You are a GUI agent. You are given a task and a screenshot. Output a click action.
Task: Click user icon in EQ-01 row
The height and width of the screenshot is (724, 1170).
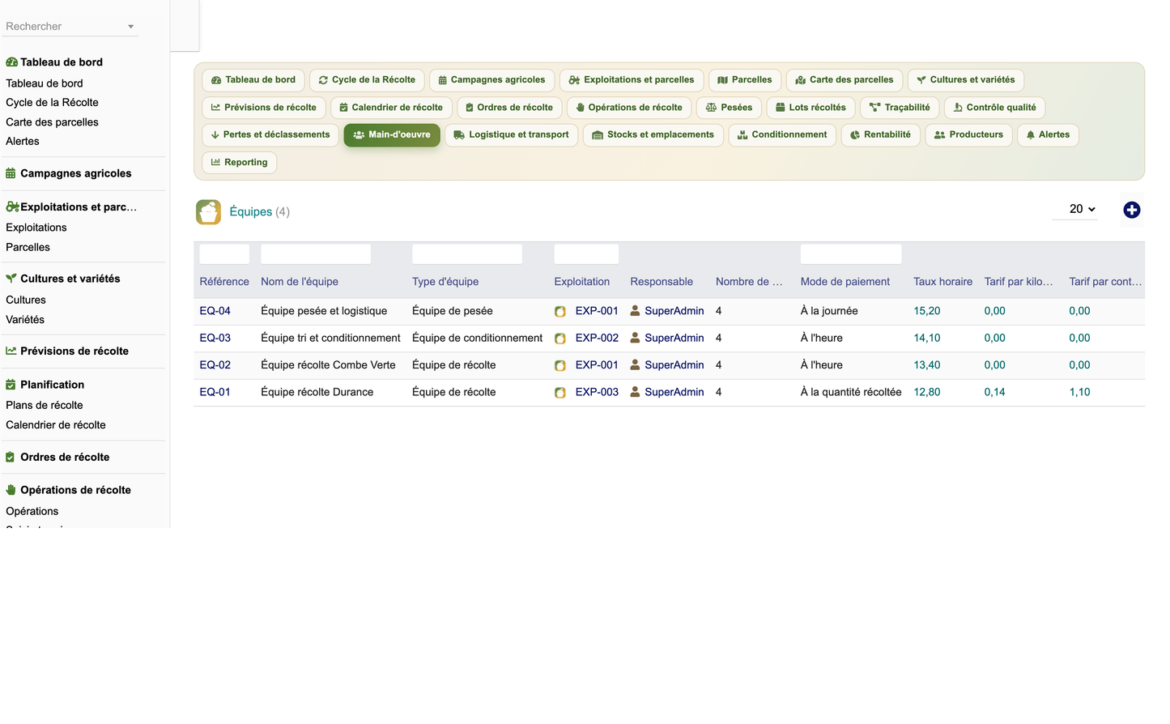click(x=636, y=392)
